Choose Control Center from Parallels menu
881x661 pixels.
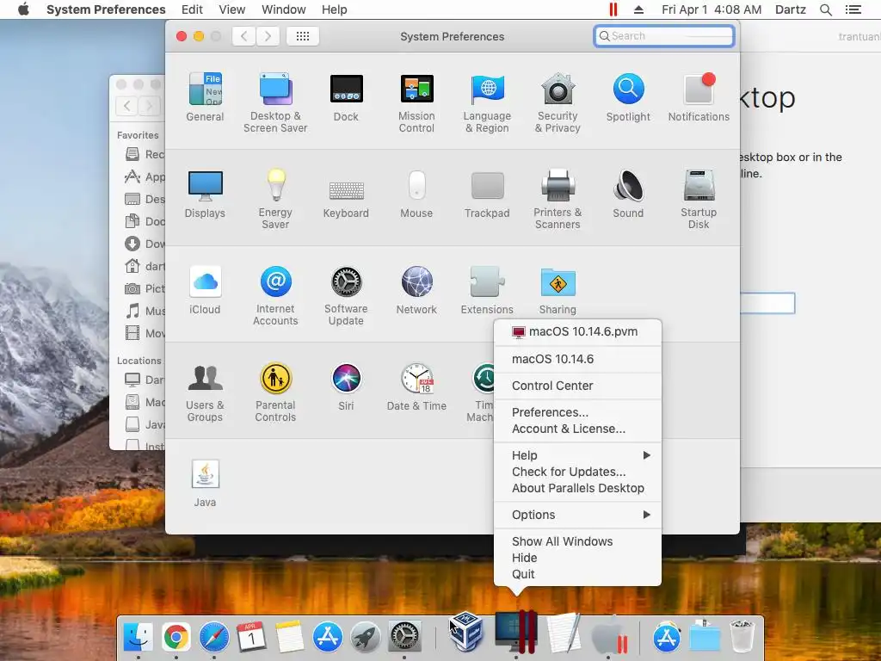[x=577, y=386]
